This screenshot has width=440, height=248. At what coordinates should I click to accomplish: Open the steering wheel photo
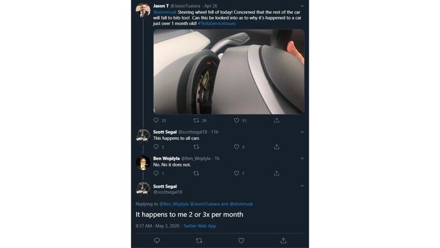[229, 72]
